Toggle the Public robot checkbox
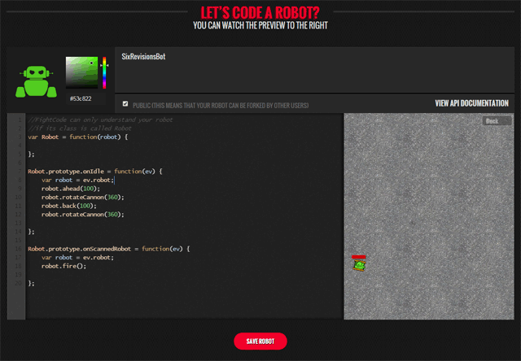The height and width of the screenshot is (361, 521). point(125,104)
